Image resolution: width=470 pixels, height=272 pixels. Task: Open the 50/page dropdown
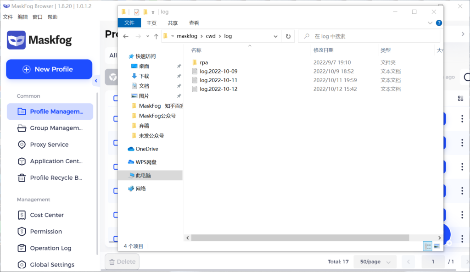tap(375, 261)
